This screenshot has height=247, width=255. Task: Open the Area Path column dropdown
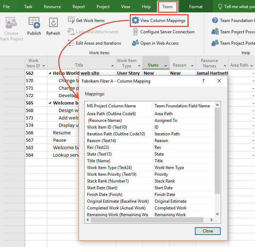[251, 66]
